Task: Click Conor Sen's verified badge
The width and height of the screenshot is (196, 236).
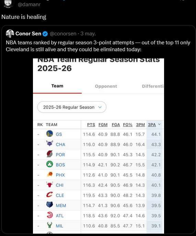Action: [x=45, y=34]
